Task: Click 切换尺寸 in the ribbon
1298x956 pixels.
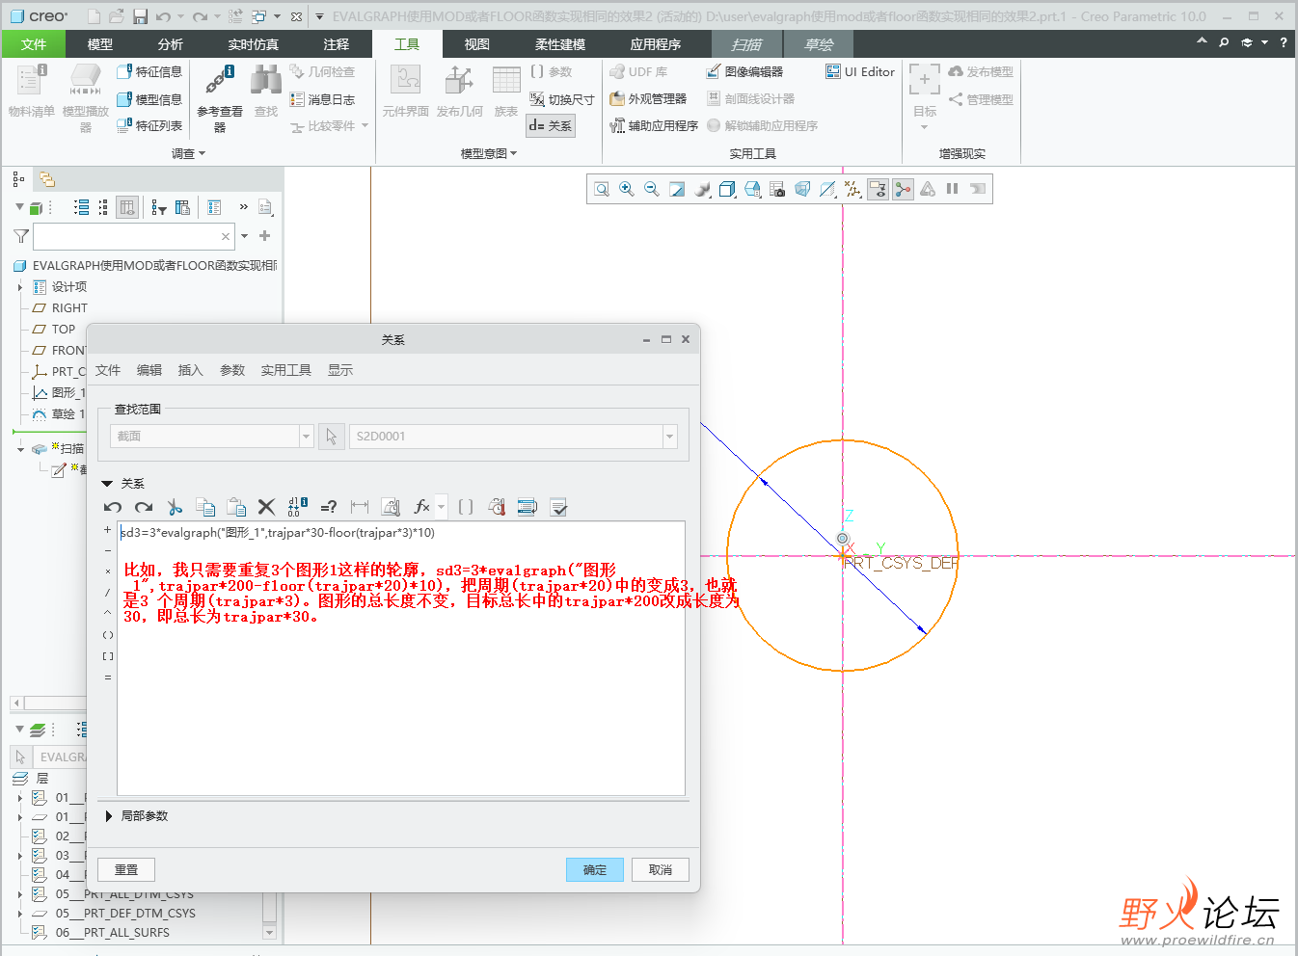Action: coord(561,99)
